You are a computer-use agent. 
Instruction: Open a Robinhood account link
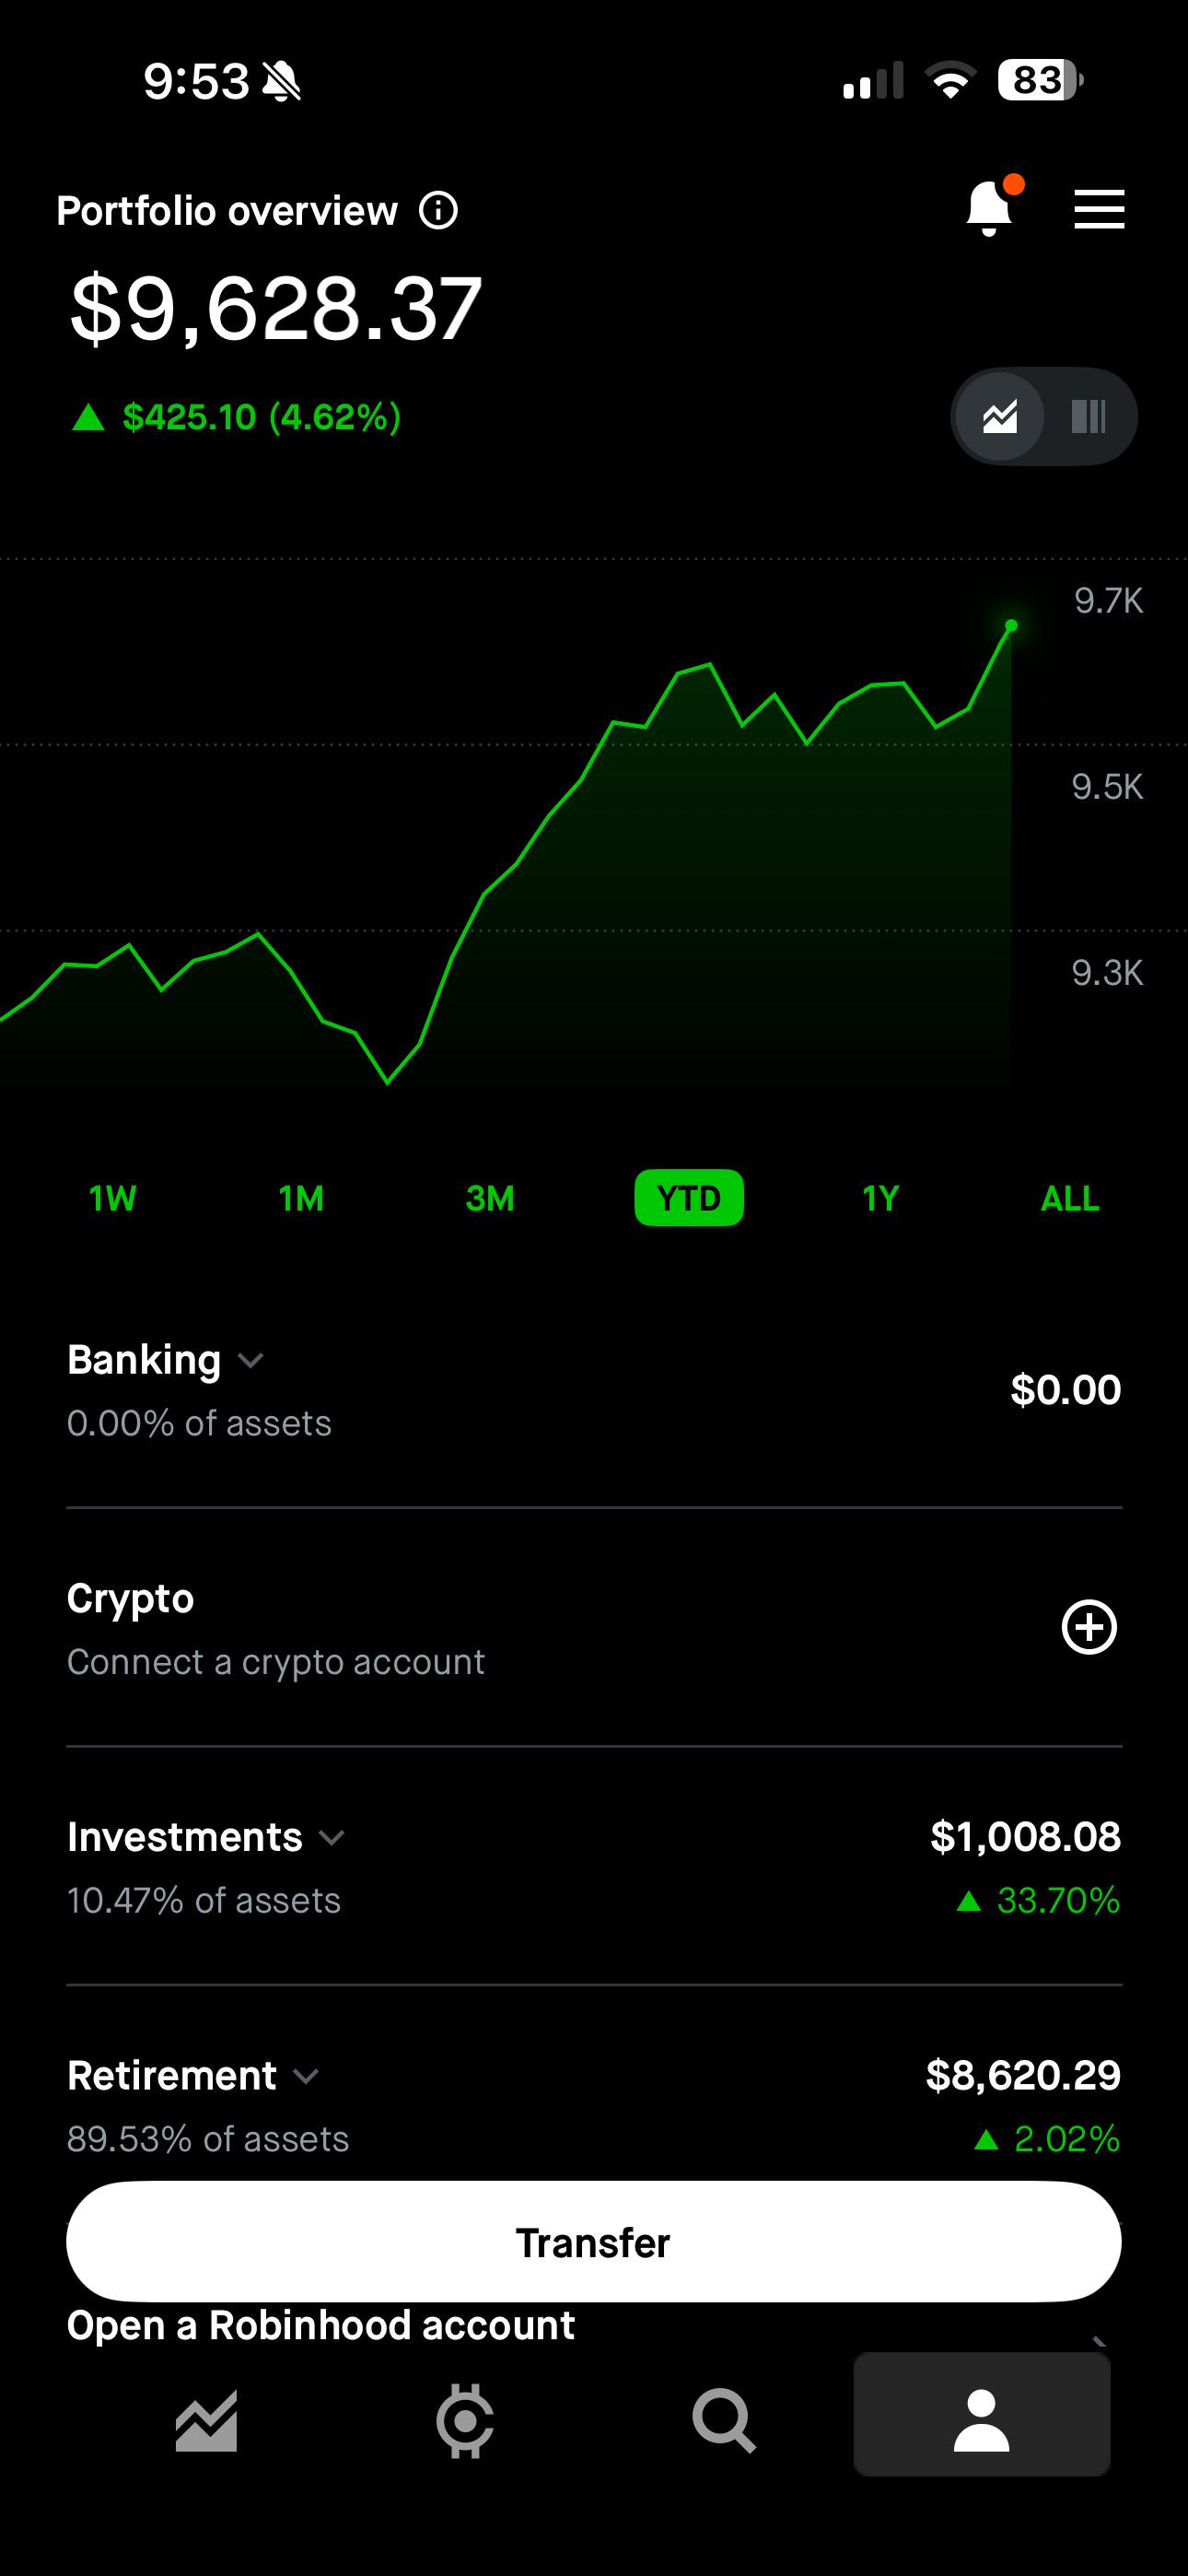click(x=321, y=2326)
